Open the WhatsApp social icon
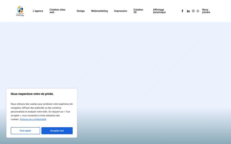 [x=198, y=11]
